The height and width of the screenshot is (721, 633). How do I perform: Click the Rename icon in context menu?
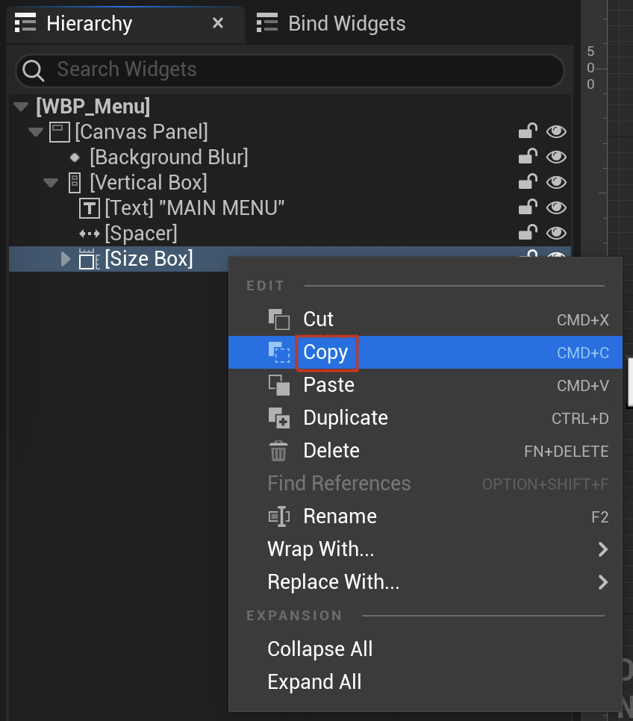278,516
